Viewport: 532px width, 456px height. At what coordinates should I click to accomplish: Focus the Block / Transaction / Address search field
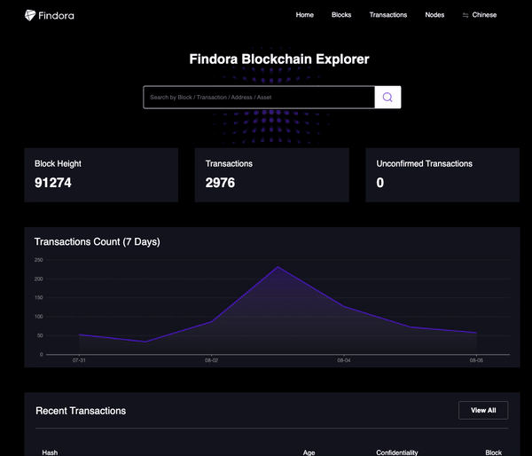point(259,98)
